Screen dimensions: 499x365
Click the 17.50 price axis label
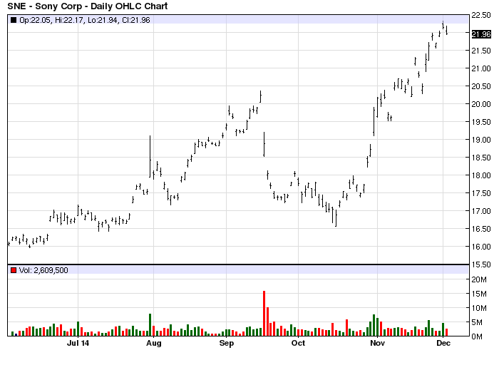click(481, 193)
